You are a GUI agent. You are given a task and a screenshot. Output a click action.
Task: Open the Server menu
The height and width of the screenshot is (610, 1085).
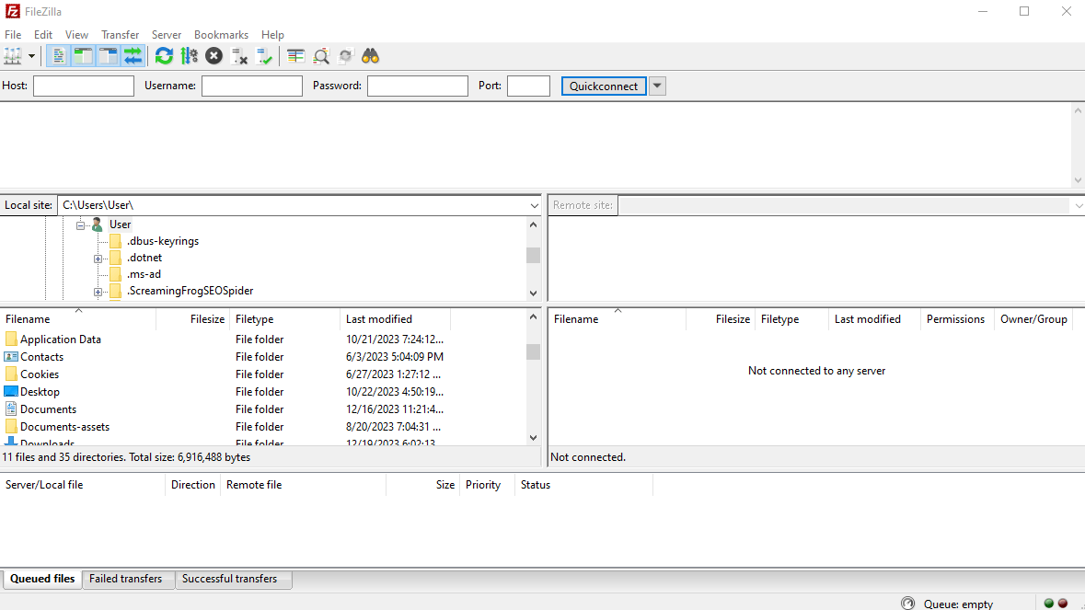click(x=166, y=35)
